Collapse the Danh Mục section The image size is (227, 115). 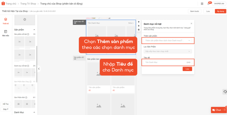click(34, 112)
